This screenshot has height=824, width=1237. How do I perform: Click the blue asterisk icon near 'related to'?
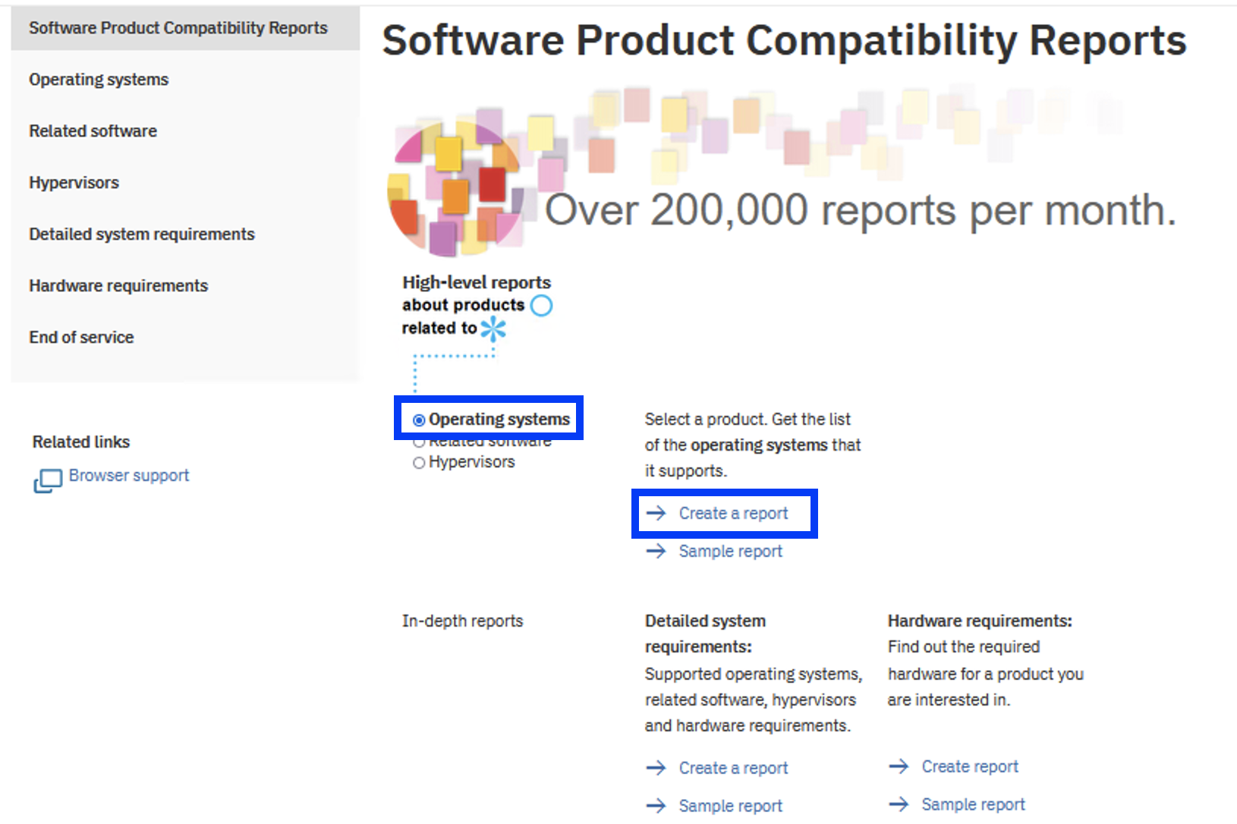coord(493,329)
